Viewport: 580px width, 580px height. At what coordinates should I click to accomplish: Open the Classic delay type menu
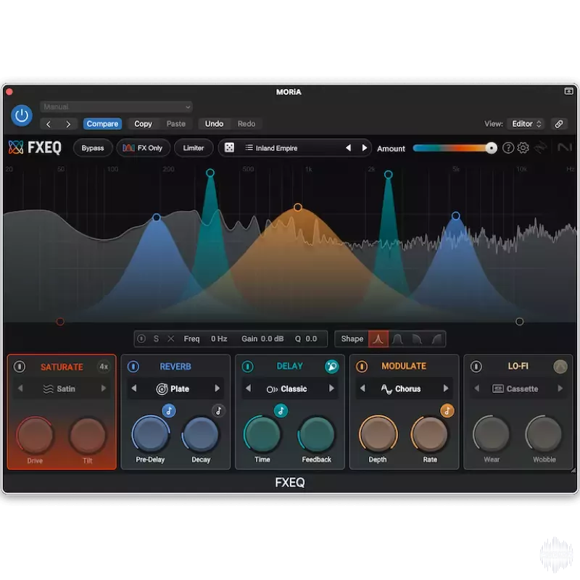pyautogui.click(x=286, y=389)
